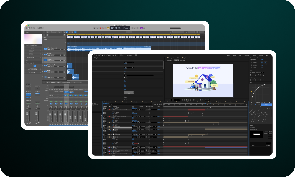
Task: Toggle the Inspector icon in Logic's control bar
Action: (29, 28)
